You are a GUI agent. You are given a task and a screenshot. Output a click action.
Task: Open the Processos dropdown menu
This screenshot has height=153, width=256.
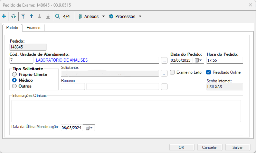(x=125, y=16)
